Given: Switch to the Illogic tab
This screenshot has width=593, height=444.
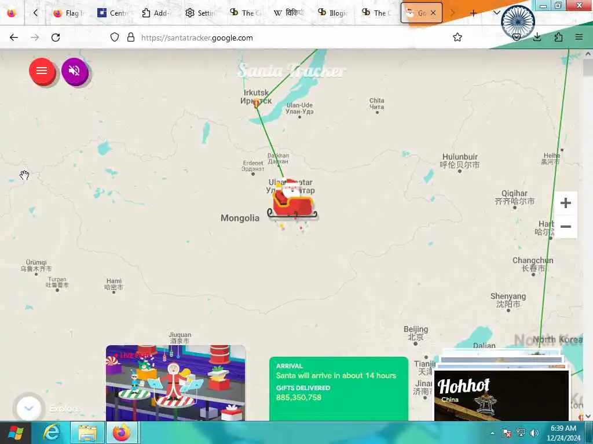Looking at the screenshot, I should tap(333, 13).
